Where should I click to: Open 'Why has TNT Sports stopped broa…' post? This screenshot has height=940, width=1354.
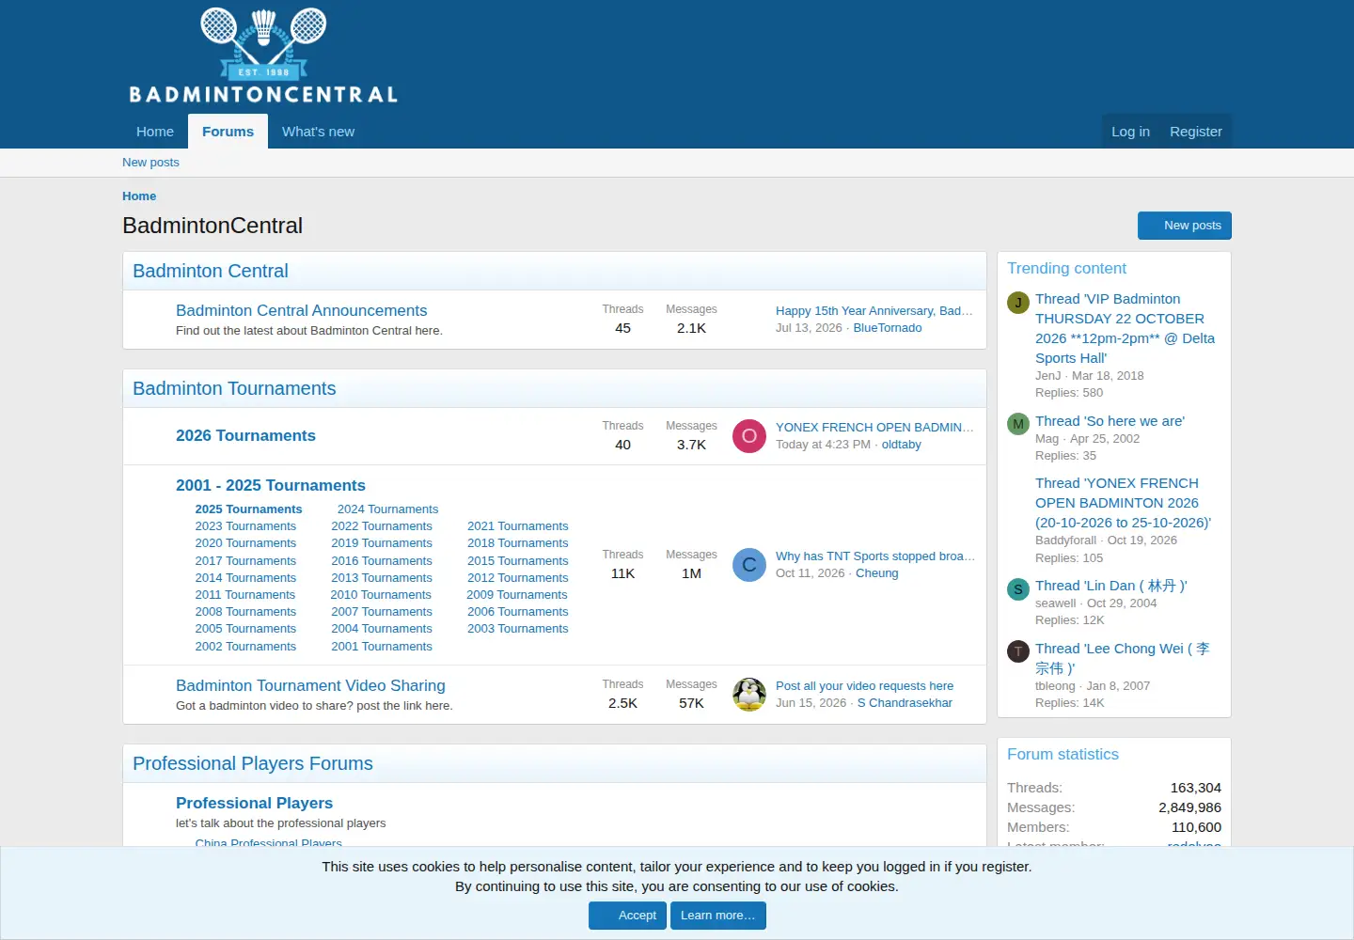coord(875,556)
